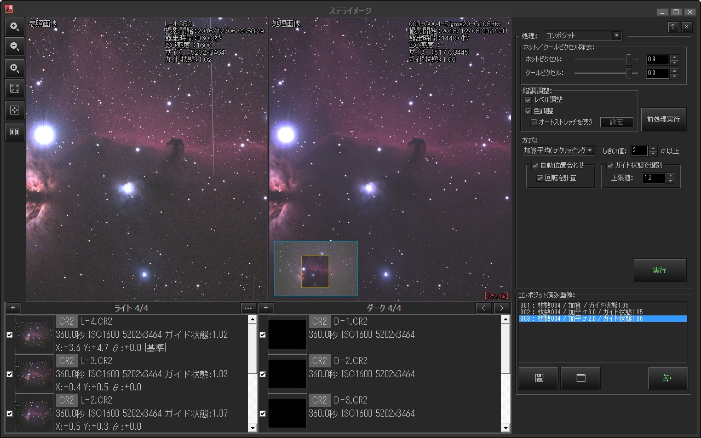
Task: Click the zoom in magnifier icon
Action: click(x=15, y=26)
